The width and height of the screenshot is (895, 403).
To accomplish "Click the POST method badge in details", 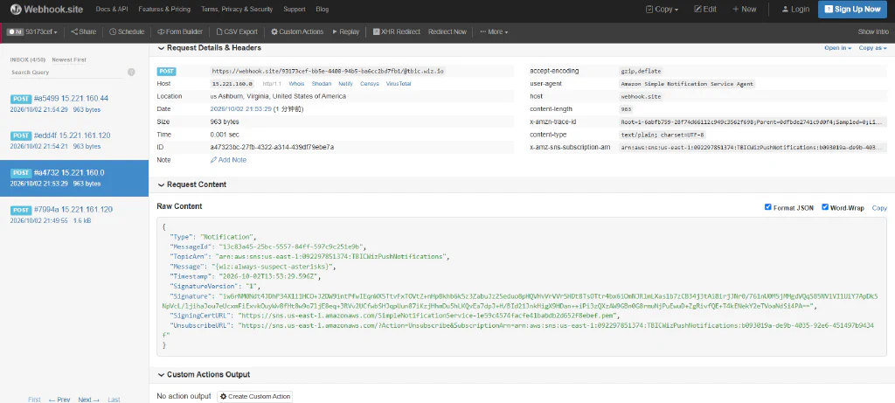I will pos(167,72).
